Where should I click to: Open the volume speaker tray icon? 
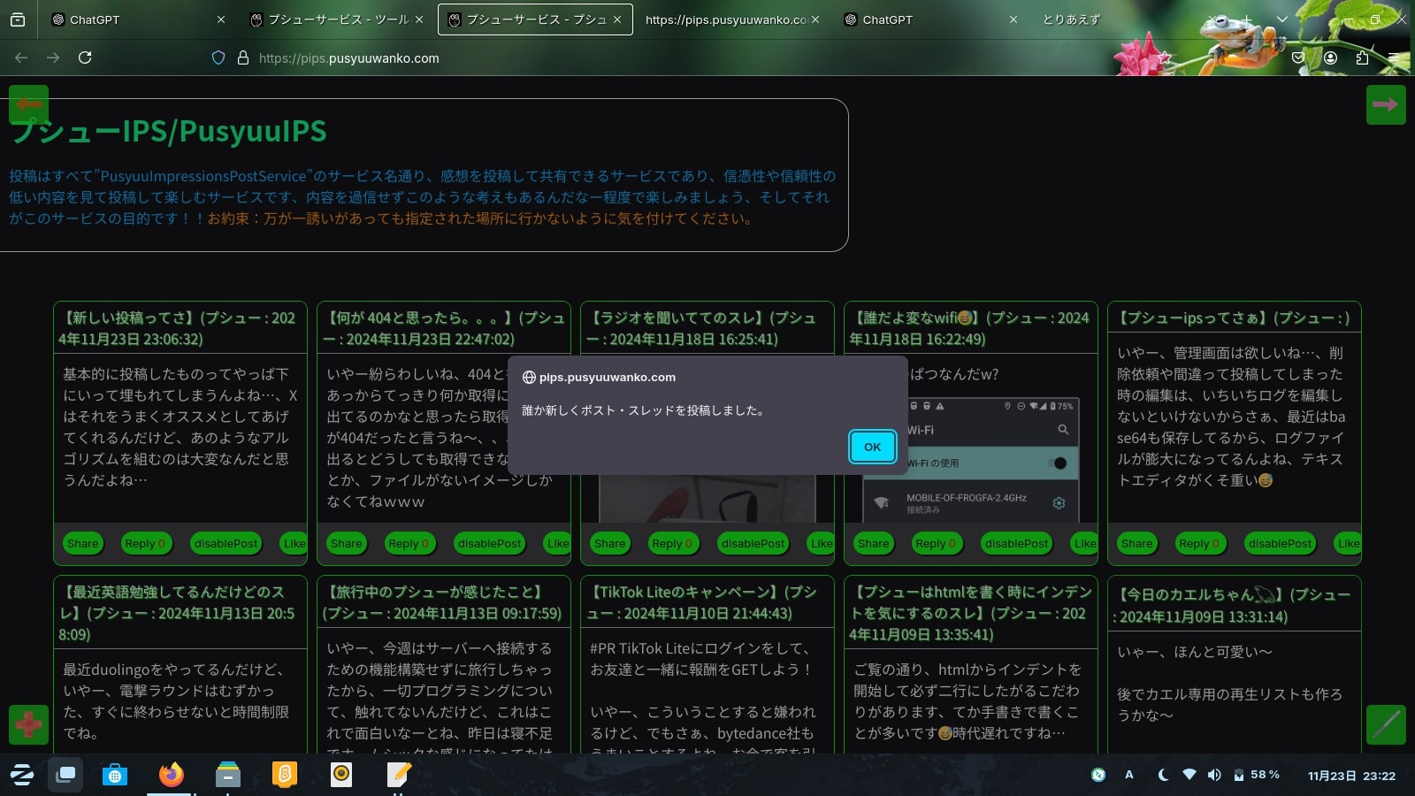pyautogui.click(x=1214, y=775)
